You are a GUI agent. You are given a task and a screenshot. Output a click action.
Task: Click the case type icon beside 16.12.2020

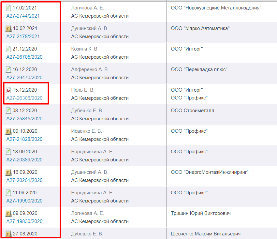(9, 70)
